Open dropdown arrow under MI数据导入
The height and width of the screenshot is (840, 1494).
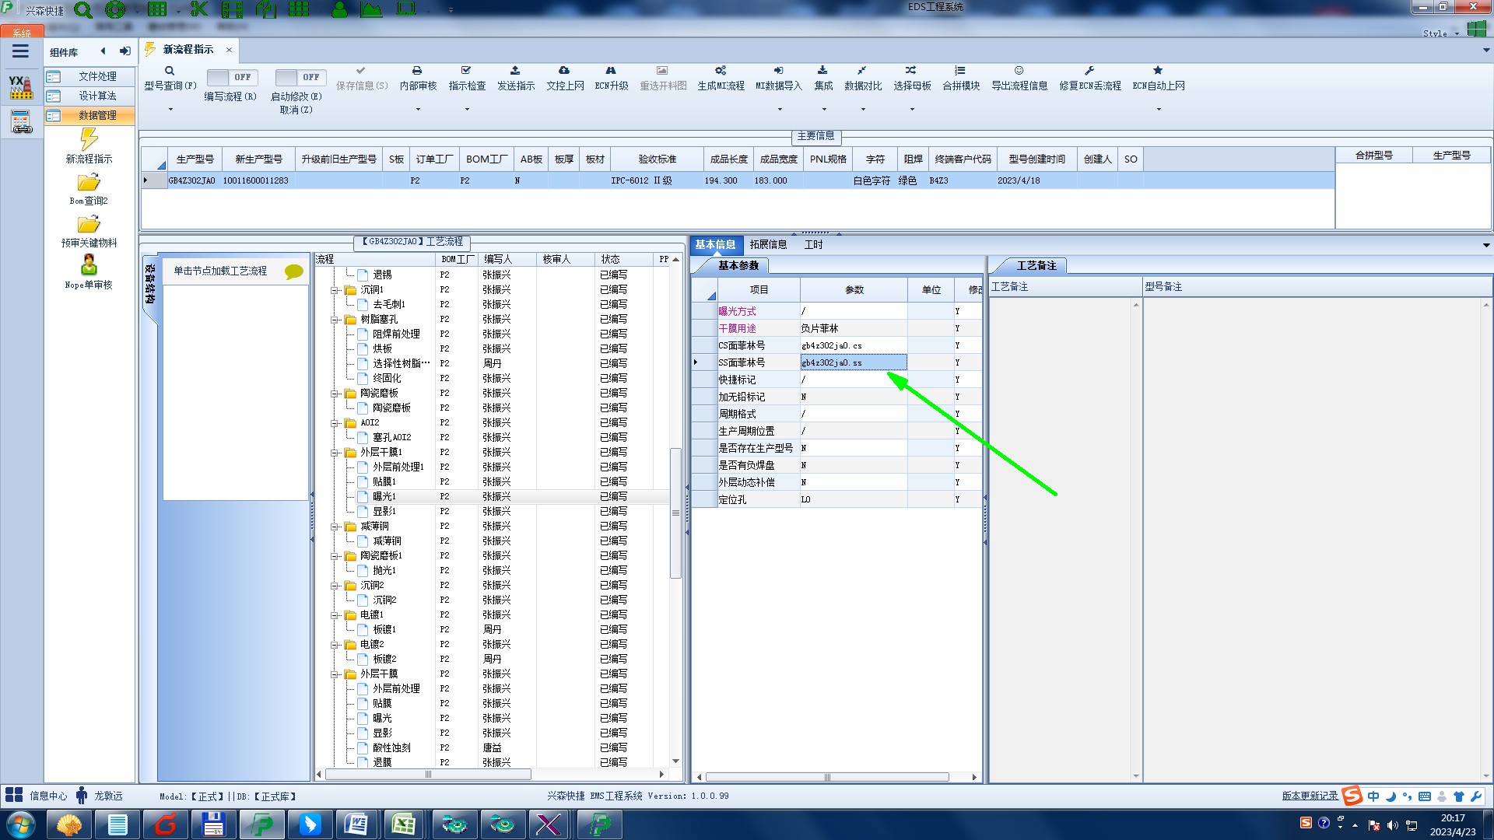(780, 109)
